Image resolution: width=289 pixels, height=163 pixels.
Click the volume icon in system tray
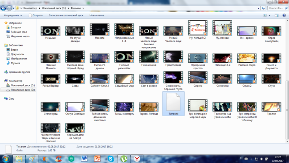tap(261, 159)
